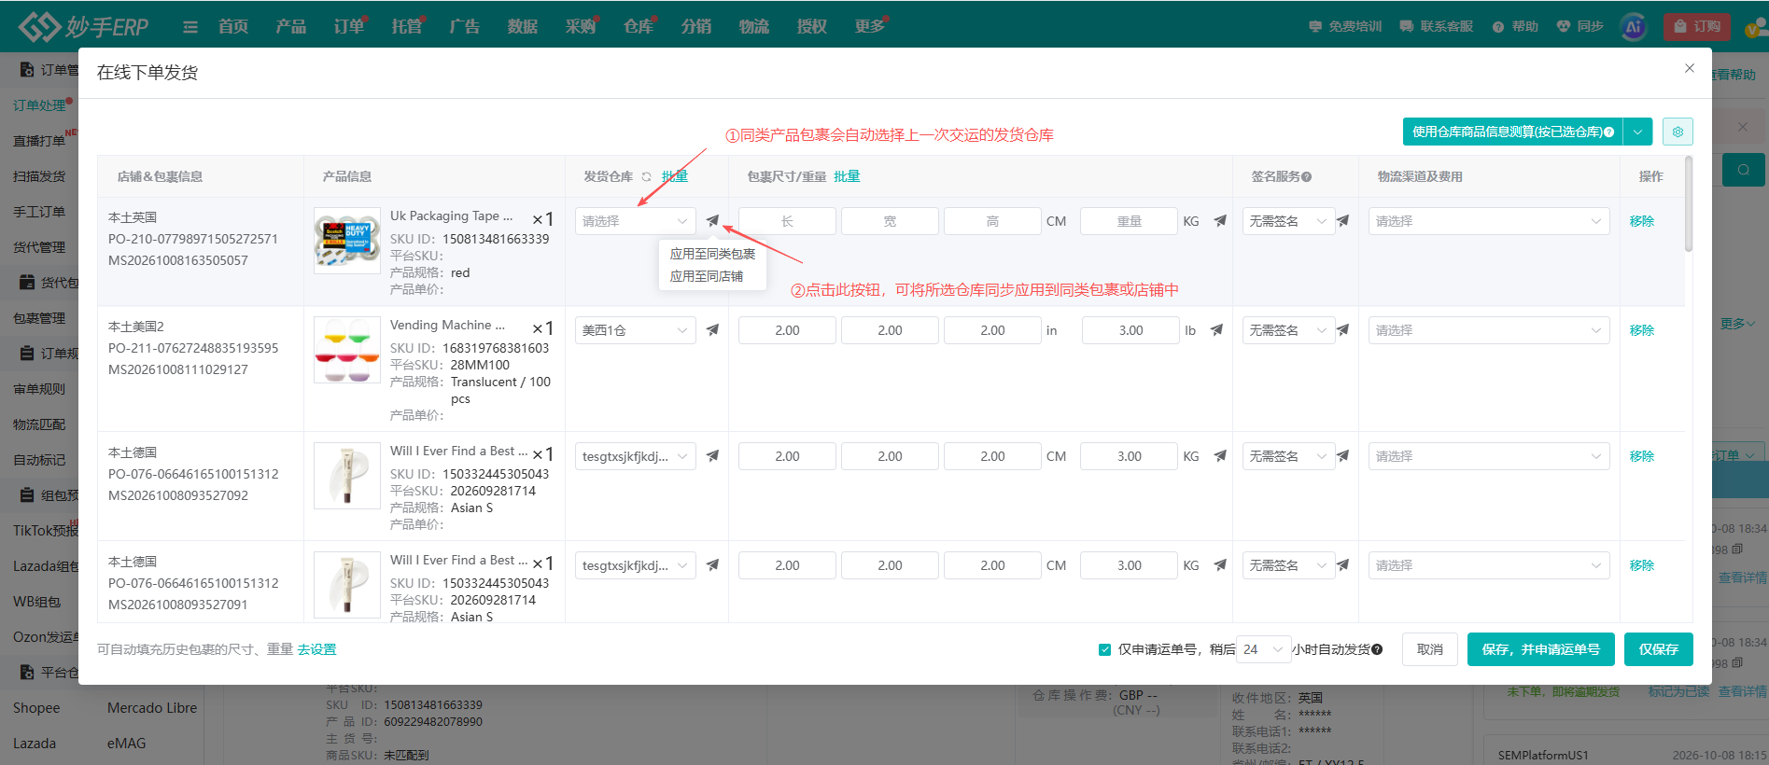Click the Vending Machine product thumbnail
Image resolution: width=1769 pixels, height=765 pixels.
tap(347, 350)
